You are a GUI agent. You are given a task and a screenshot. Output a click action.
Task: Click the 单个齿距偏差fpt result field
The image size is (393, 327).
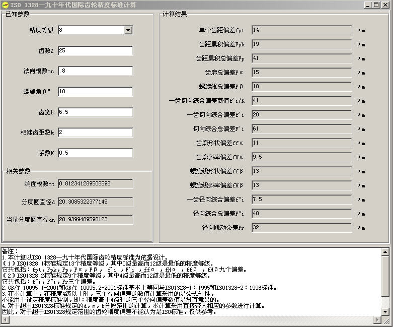(302, 30)
